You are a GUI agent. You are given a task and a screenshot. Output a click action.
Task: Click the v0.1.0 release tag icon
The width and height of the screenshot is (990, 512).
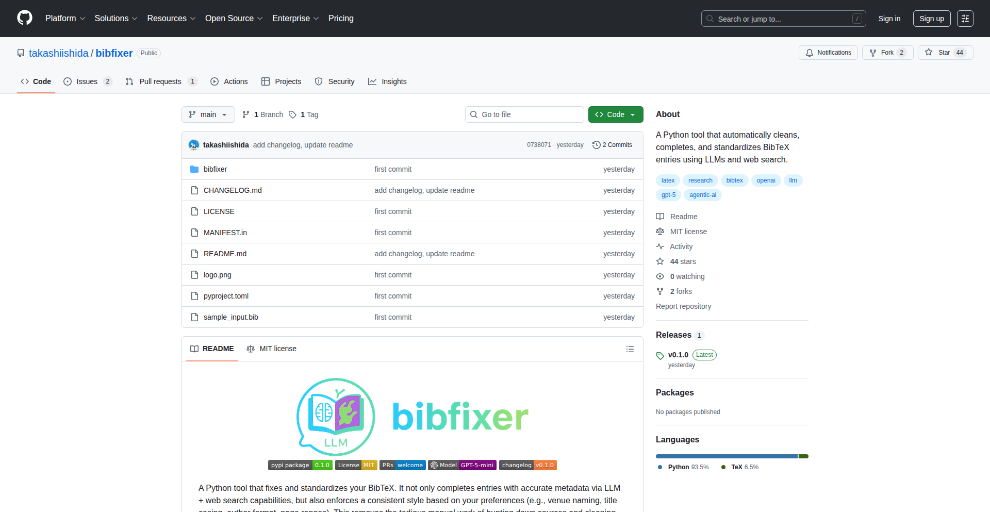pos(660,356)
